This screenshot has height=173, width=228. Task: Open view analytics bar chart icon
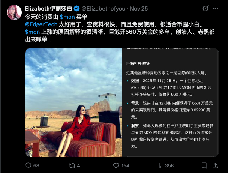point(160,165)
